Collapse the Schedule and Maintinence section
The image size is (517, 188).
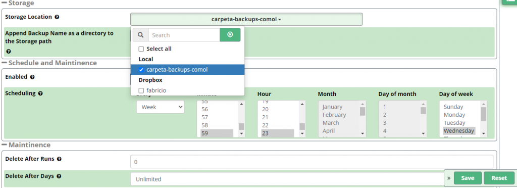pyautogui.click(x=5, y=63)
